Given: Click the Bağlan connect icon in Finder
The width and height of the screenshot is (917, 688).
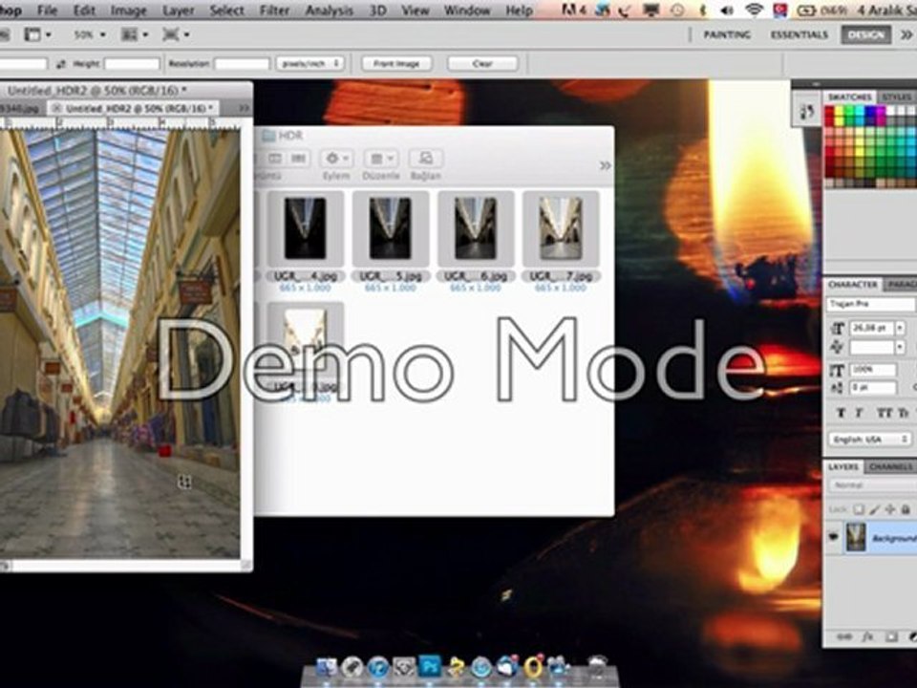Looking at the screenshot, I should [426, 159].
